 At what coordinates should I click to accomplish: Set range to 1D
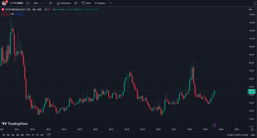(4, 135)
